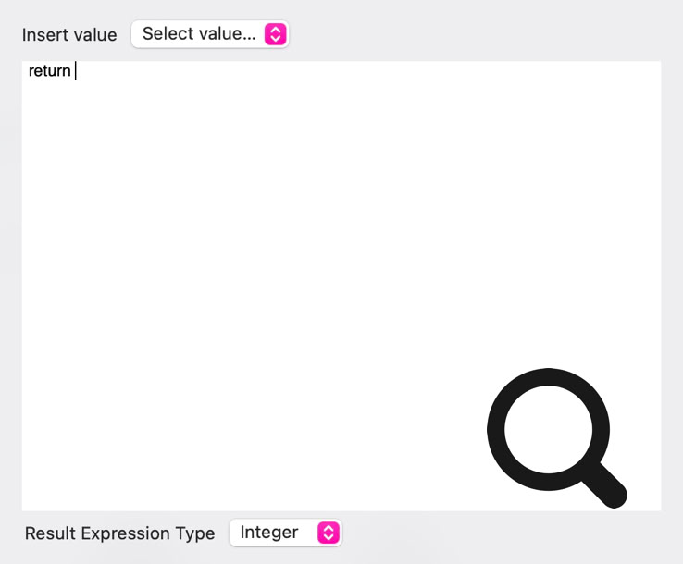Click the pink arrows beside Select value

tap(276, 34)
